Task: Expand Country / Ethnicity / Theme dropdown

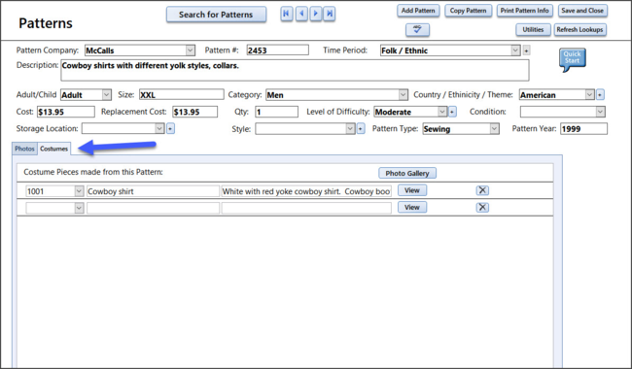Action: click(589, 95)
